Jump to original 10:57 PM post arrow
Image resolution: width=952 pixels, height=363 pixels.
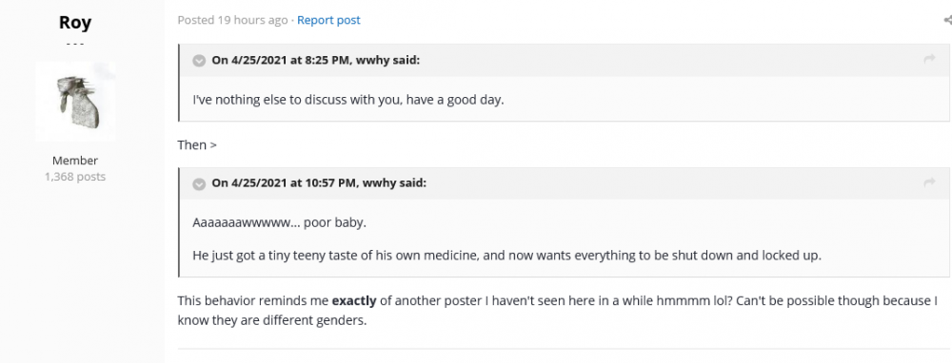click(929, 182)
